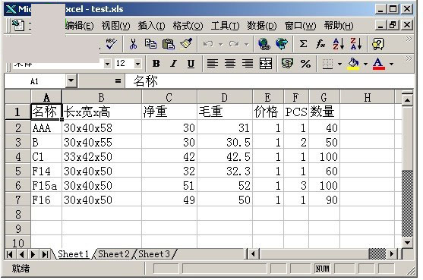Click the Edit Formula equals button
The width and height of the screenshot is (423, 280).
(118, 80)
